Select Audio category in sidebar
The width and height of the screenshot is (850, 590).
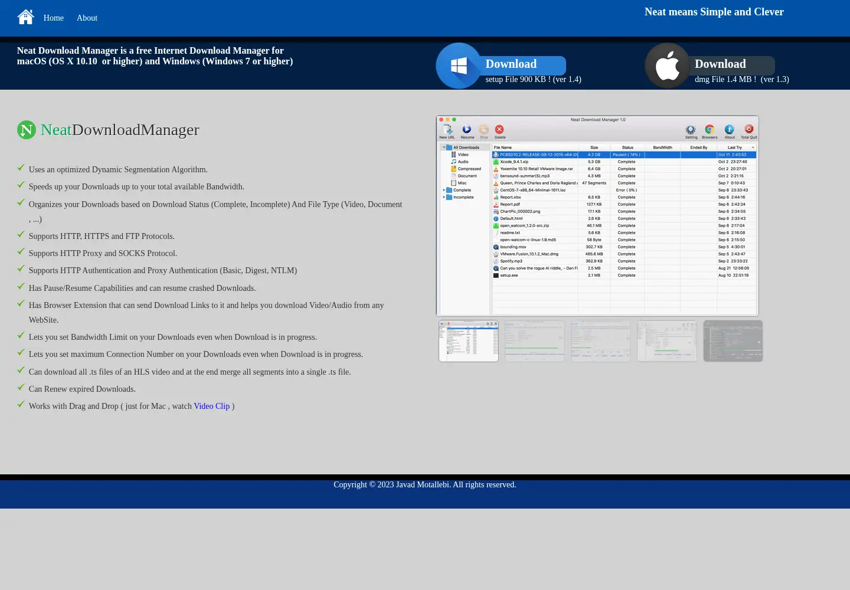pos(460,162)
